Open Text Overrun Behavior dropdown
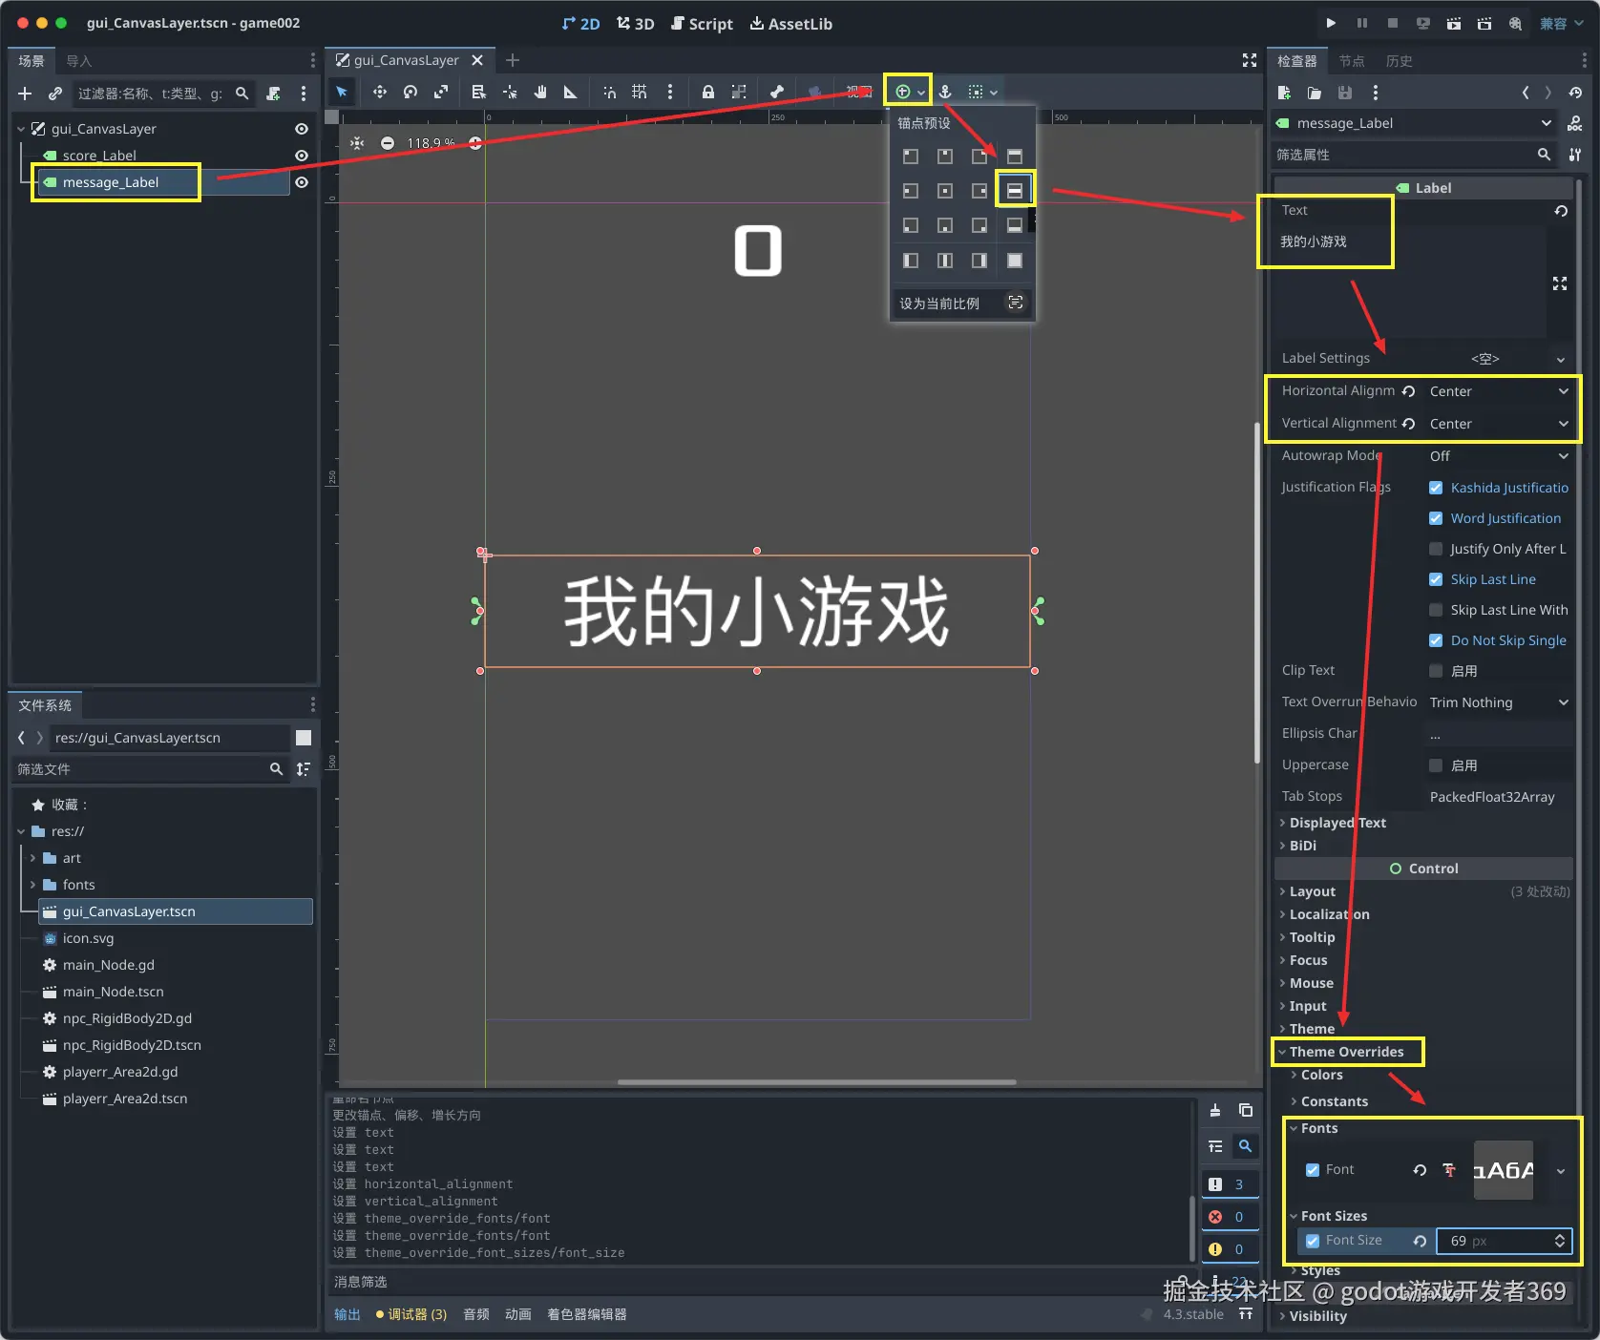 point(1498,702)
